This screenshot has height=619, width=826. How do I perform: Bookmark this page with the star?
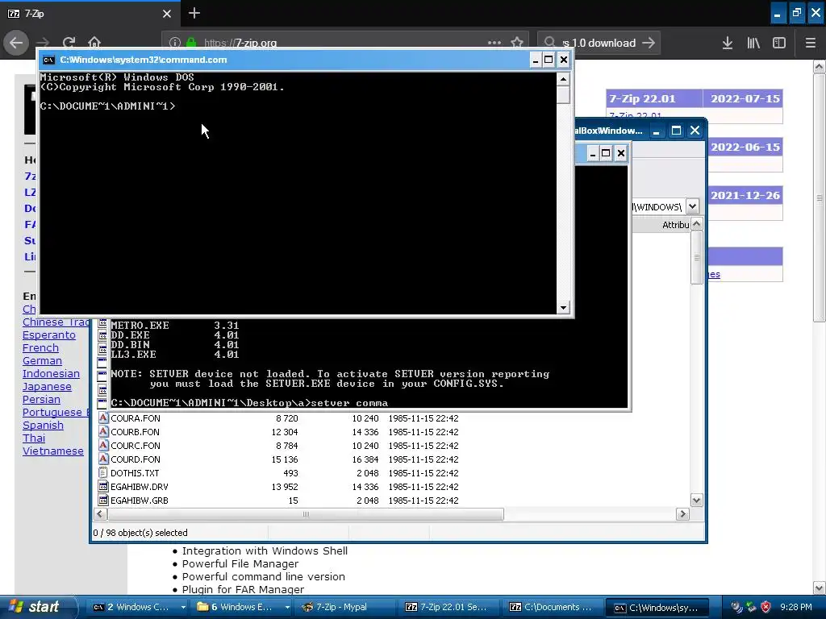point(517,43)
